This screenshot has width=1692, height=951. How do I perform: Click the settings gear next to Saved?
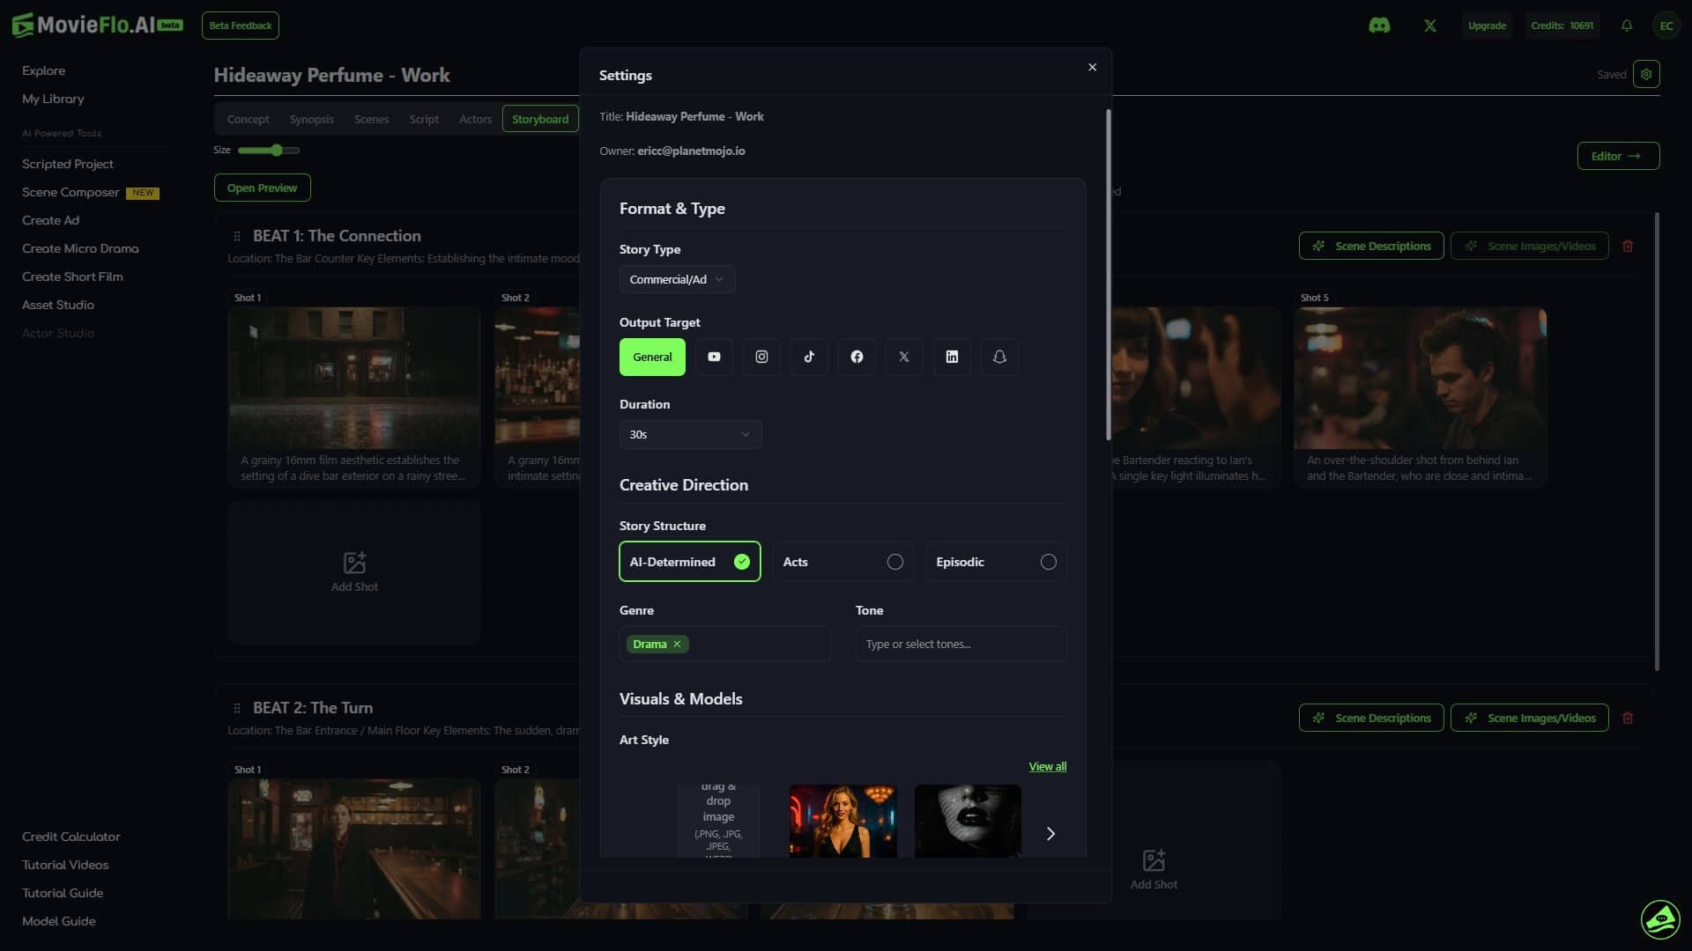(x=1646, y=74)
